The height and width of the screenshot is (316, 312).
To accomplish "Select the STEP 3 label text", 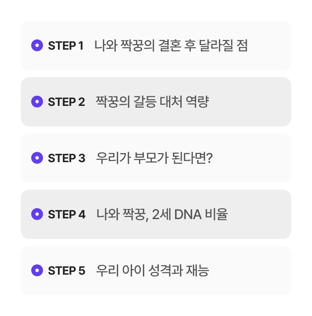I will 67,158.
